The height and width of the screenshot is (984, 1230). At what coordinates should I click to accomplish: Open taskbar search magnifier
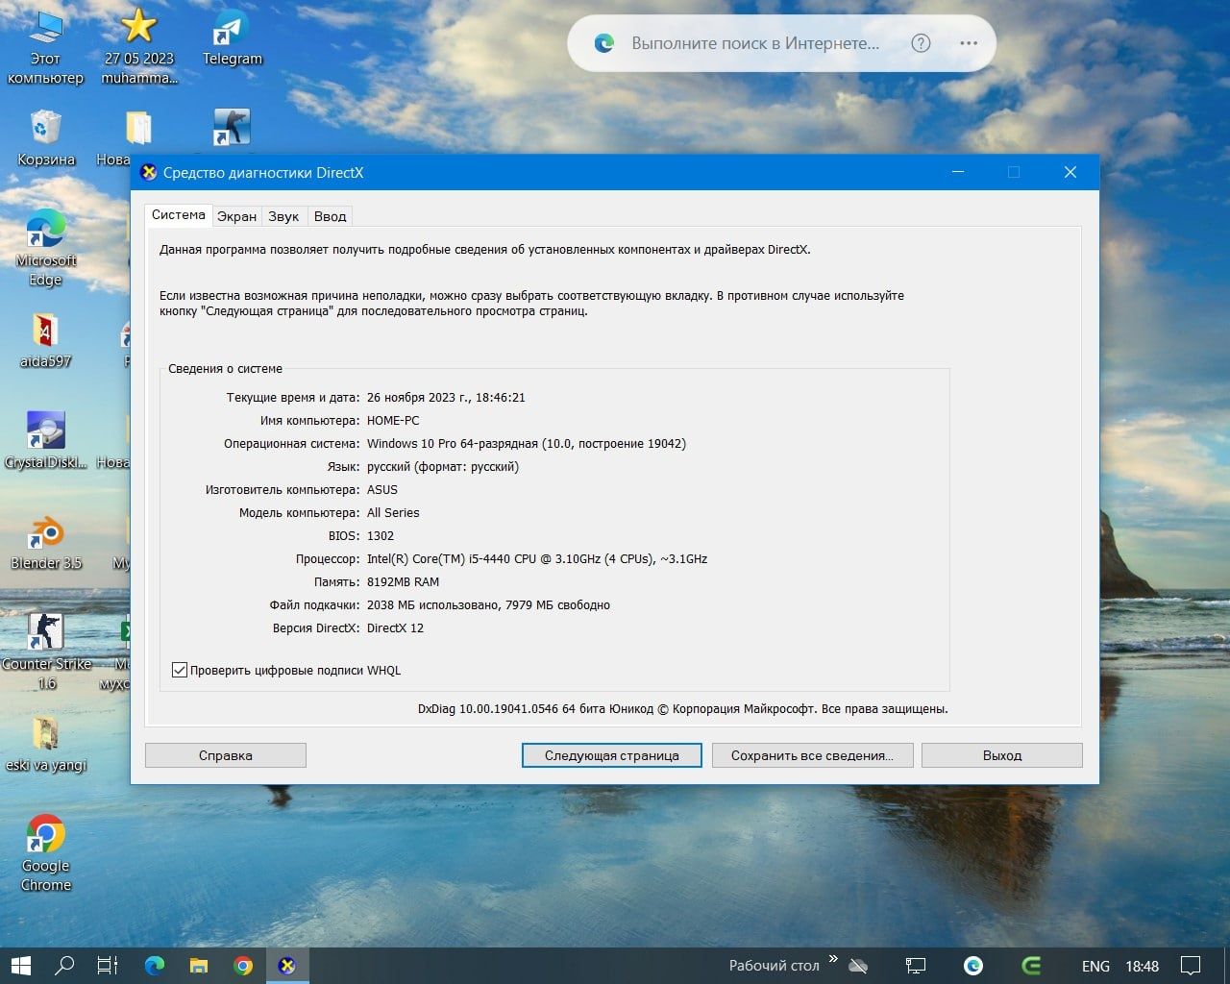(x=64, y=966)
